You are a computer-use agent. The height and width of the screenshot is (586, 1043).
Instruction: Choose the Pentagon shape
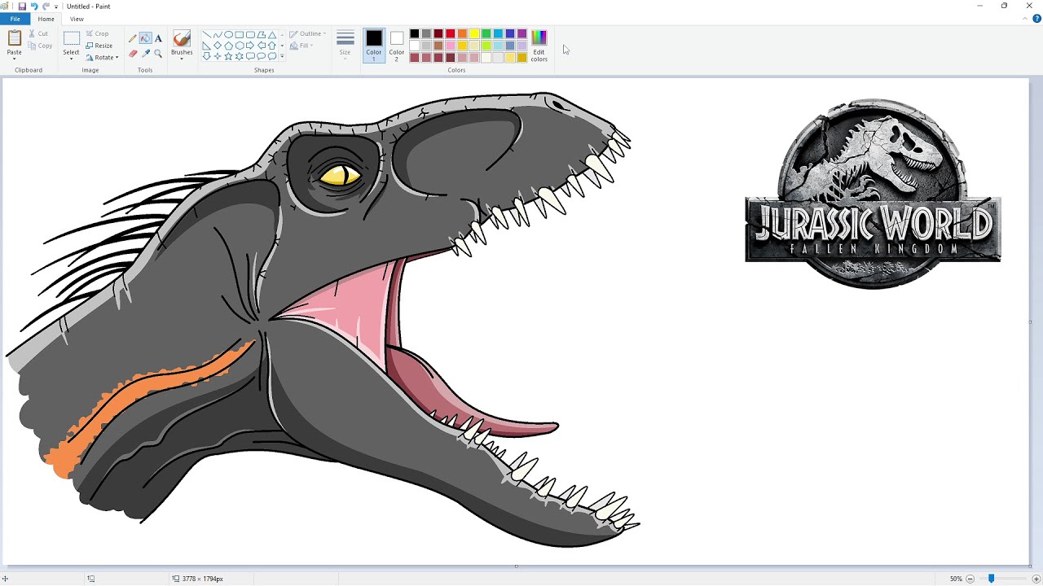coord(228,46)
